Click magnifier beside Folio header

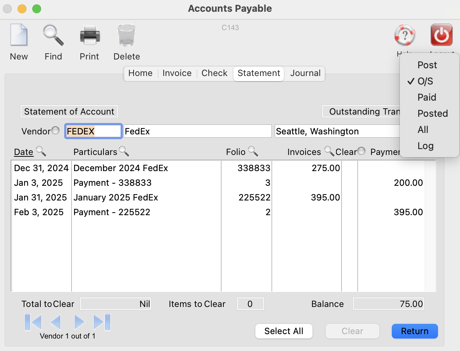tap(253, 151)
